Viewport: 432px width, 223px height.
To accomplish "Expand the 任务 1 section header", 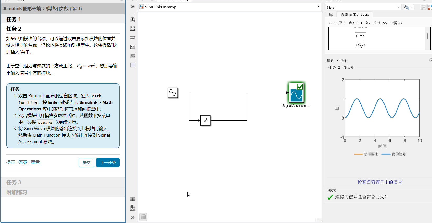I will (x=63, y=19).
